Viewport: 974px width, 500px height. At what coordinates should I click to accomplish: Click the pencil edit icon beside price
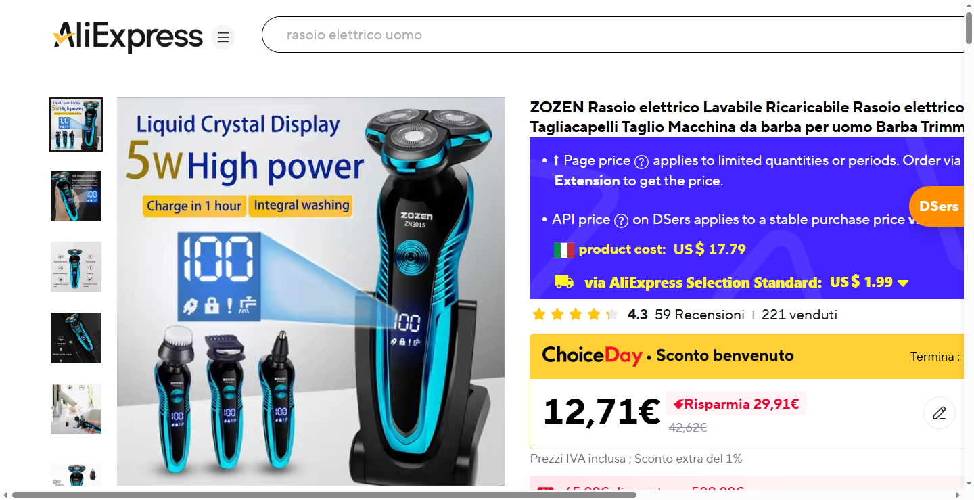[x=939, y=413]
